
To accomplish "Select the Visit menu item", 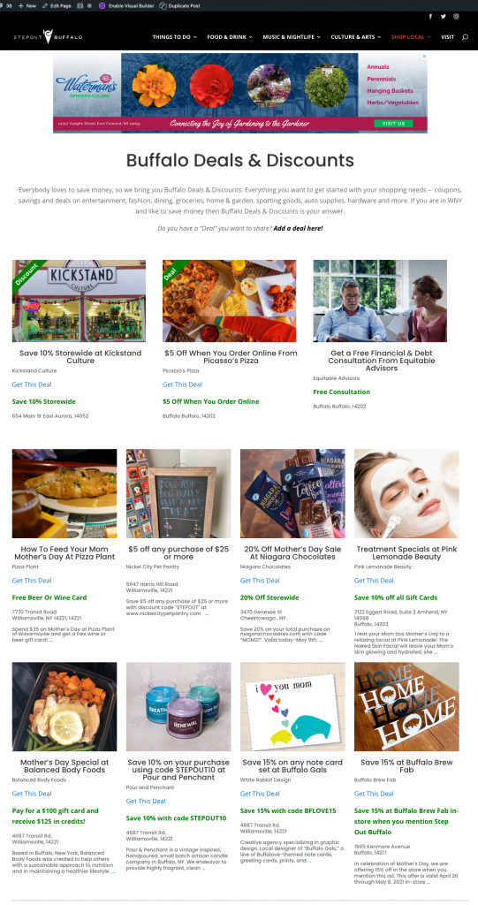I will pos(447,37).
